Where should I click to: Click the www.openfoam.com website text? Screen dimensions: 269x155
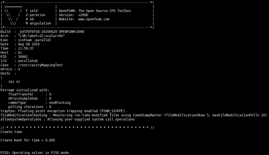click(94, 19)
